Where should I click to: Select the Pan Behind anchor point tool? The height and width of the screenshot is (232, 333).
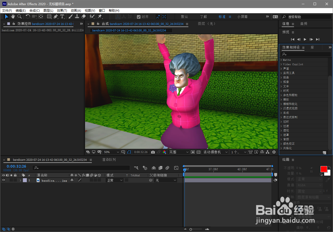(x=41, y=17)
